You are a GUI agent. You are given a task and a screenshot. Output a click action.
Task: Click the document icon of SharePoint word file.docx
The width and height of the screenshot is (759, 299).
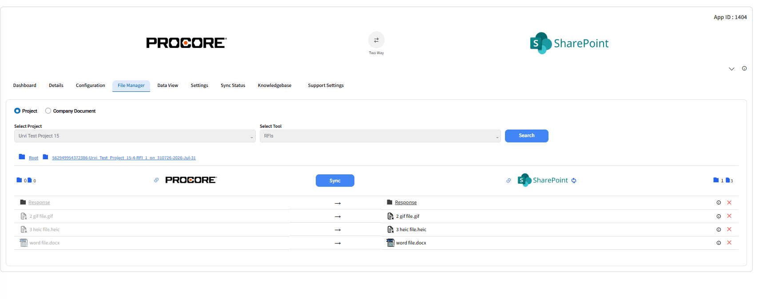[390, 243]
